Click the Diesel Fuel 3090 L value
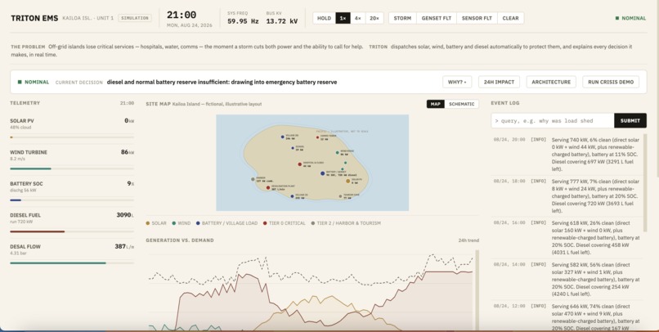The image size is (659, 332). (125, 215)
